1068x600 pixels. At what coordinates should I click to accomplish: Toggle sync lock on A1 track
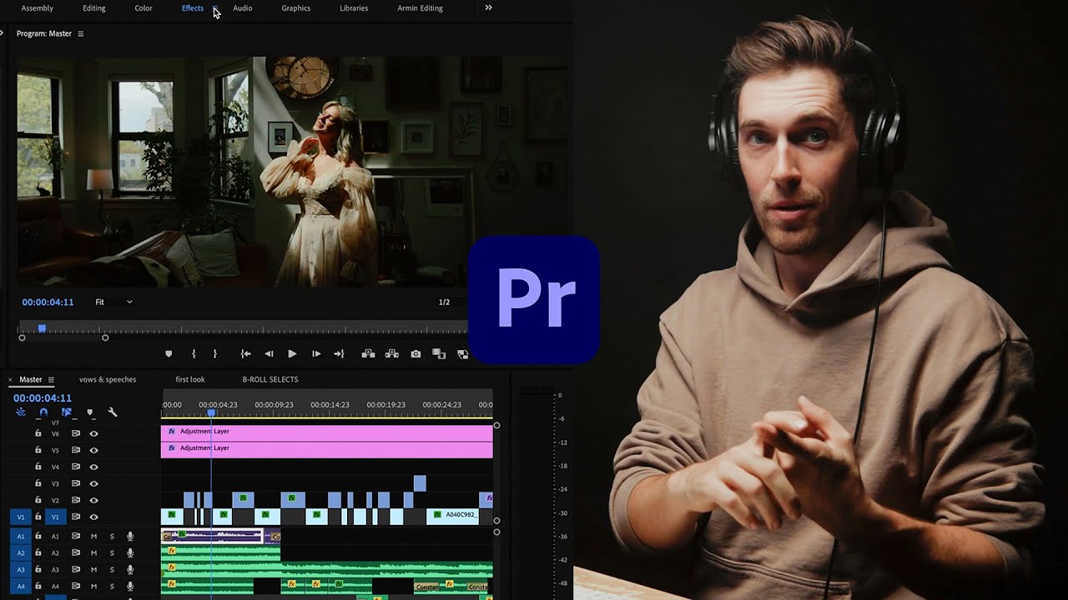[x=76, y=536]
